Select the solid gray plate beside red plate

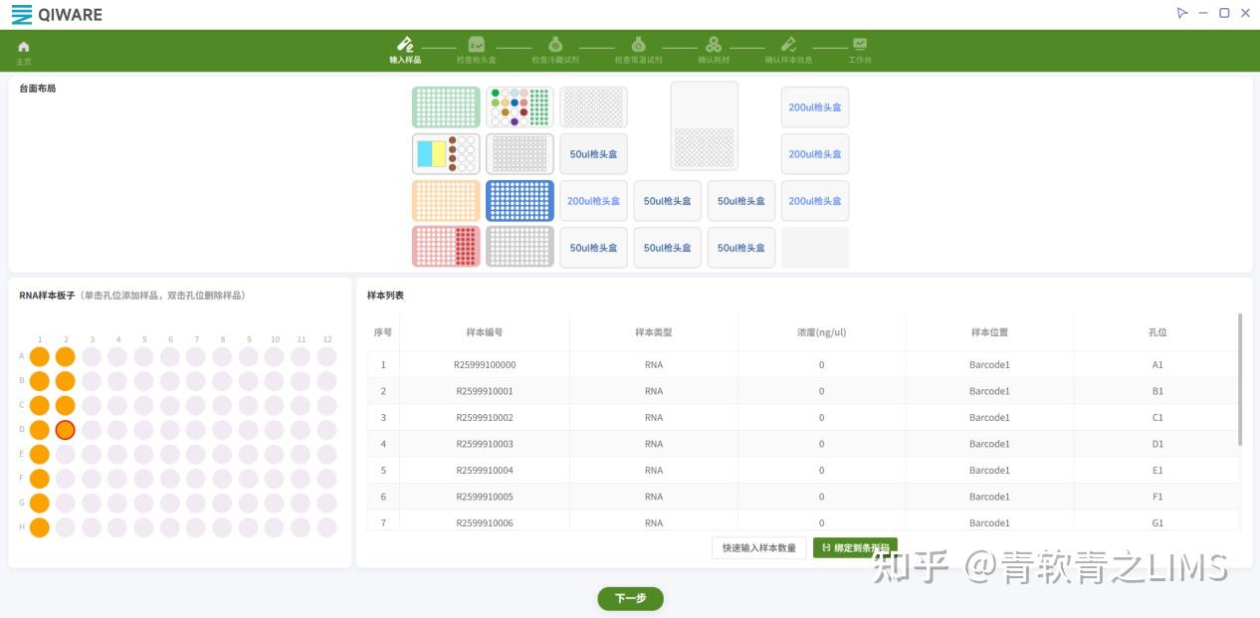click(x=520, y=247)
